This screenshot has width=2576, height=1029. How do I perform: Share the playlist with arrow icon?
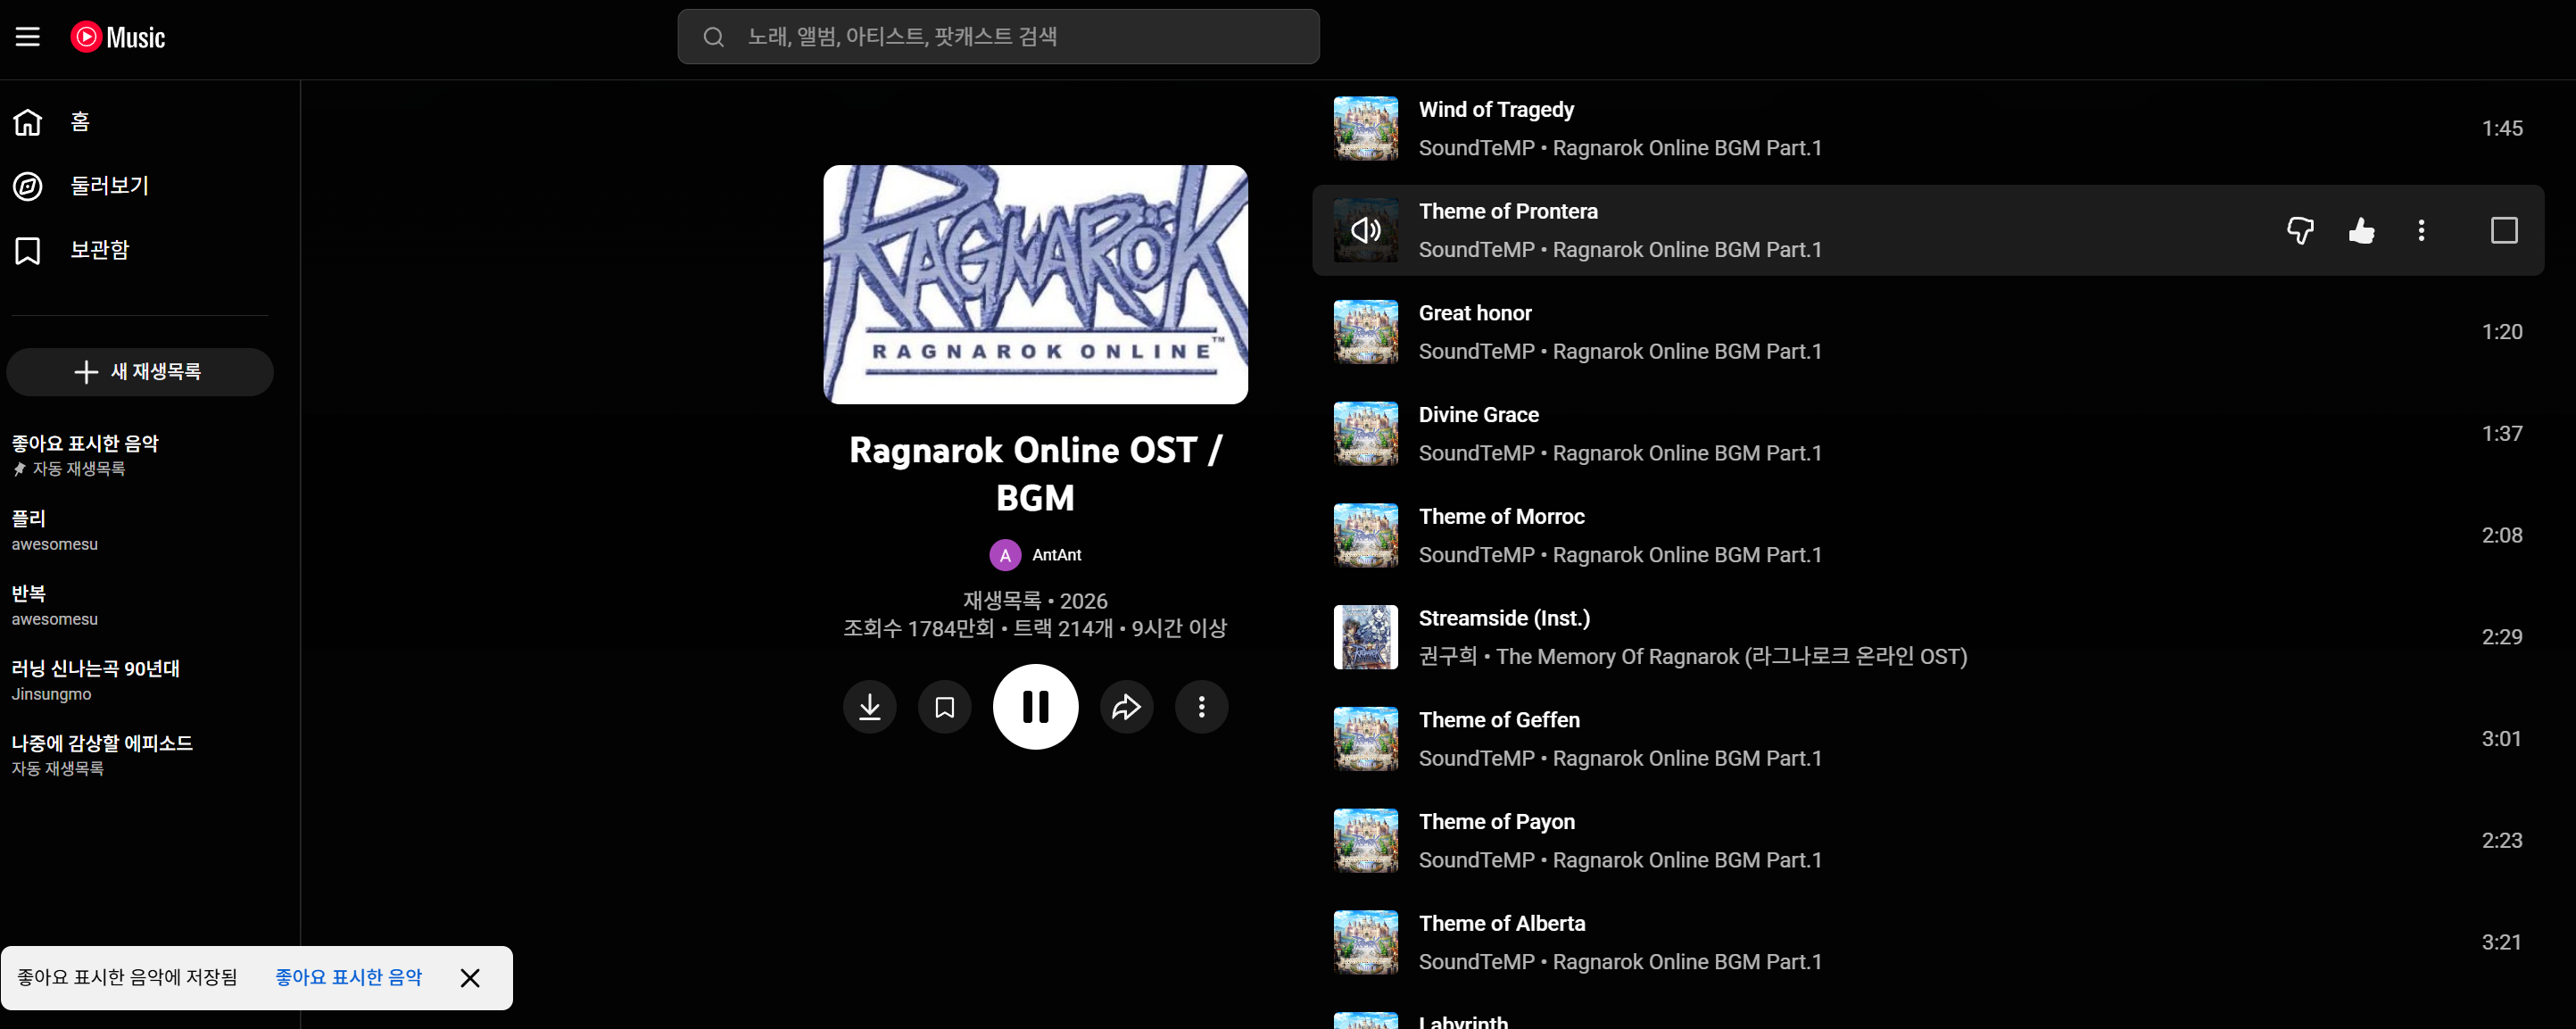[1126, 707]
